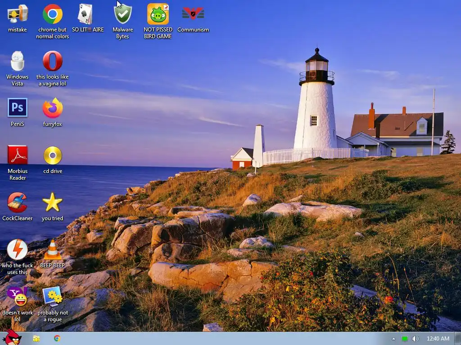Open the CCleaner brush icon

pos(18,203)
